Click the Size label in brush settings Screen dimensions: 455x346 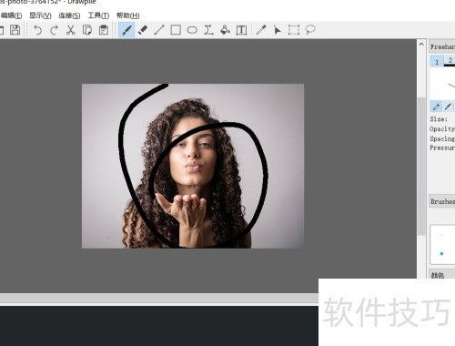[439, 119]
